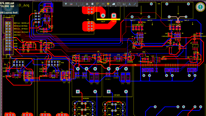Image resolution: width=206 pixels, height=116 pixels.
Task: Select the AD_Acq board title text
Action: (x=23, y=5)
